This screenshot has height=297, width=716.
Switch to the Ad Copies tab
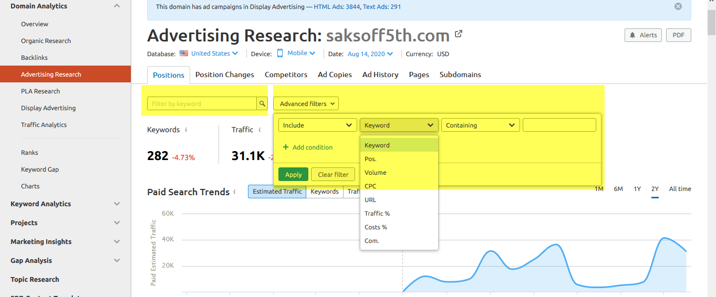pos(335,75)
